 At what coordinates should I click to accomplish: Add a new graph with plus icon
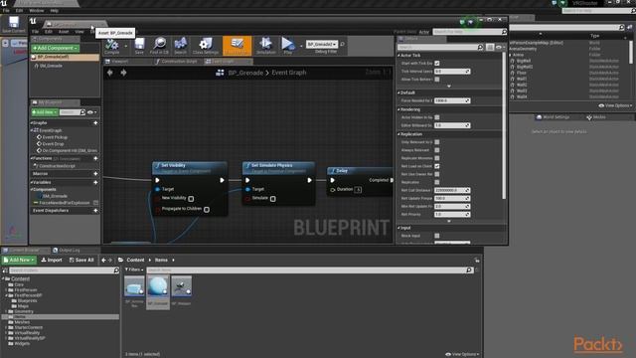[95, 123]
